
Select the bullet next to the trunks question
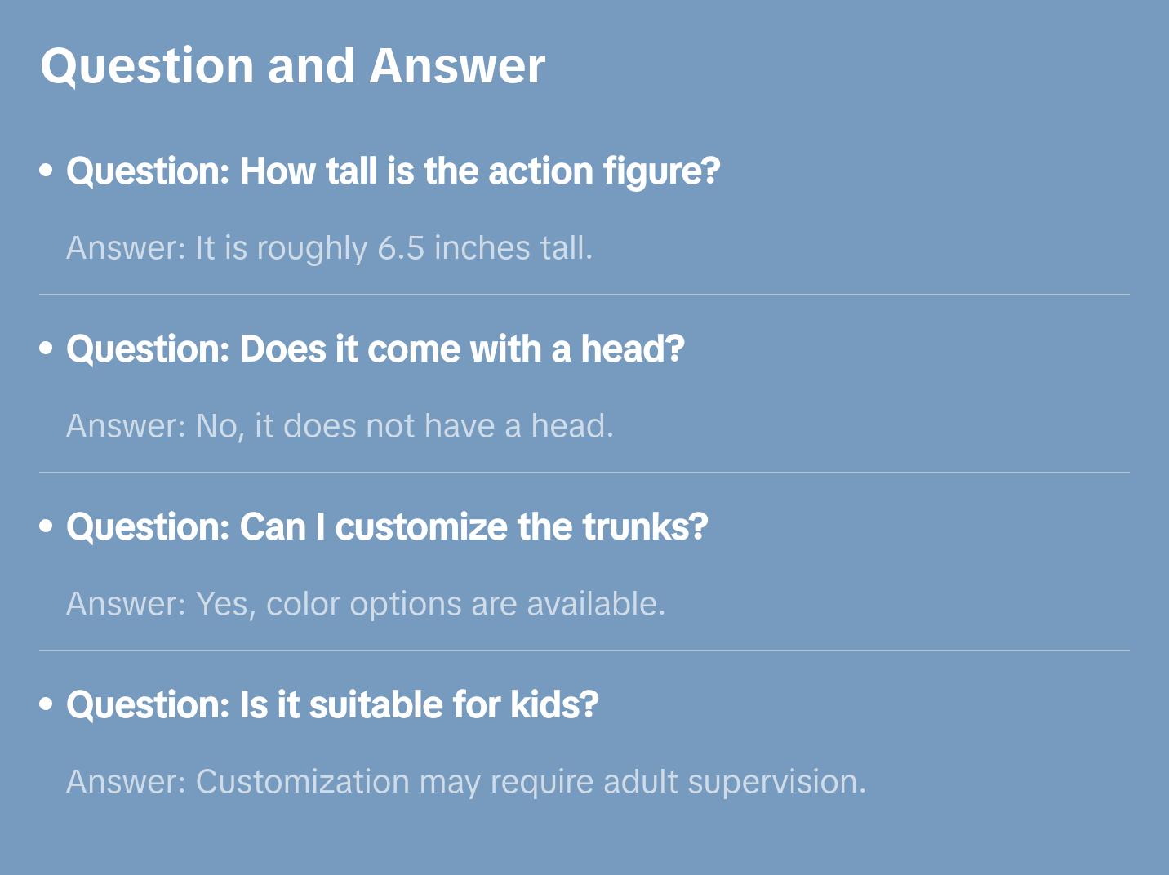[x=47, y=527]
